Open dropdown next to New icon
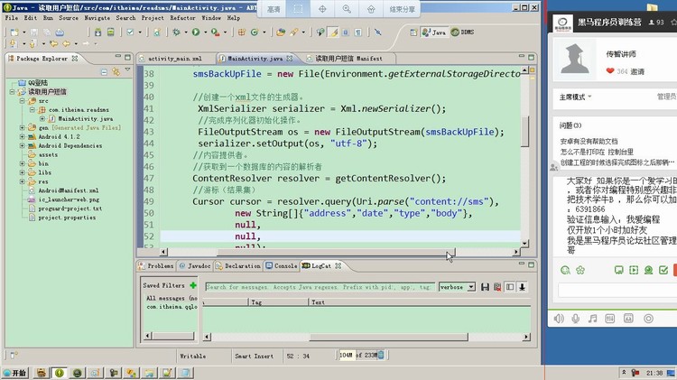Image resolution: width=677 pixels, height=380 pixels. [23, 32]
